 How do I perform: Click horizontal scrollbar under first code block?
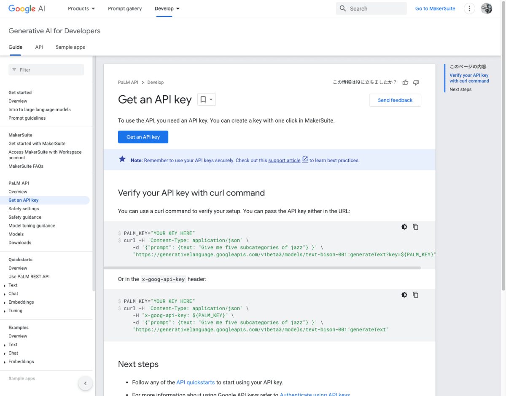(x=262, y=268)
